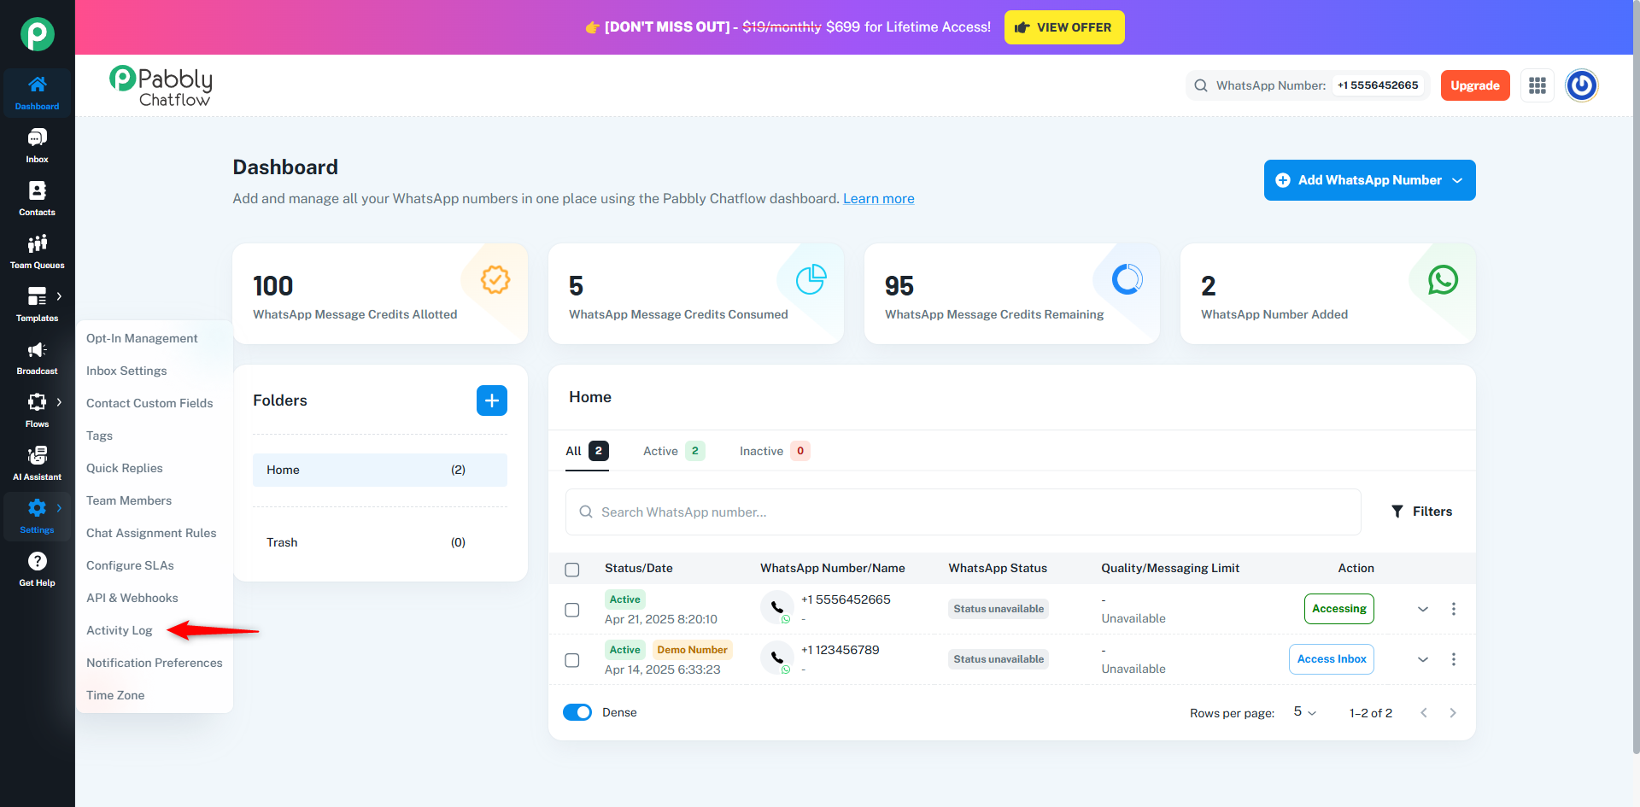Open Inbox Settings menu item
The width and height of the screenshot is (1640, 807).
(x=126, y=371)
